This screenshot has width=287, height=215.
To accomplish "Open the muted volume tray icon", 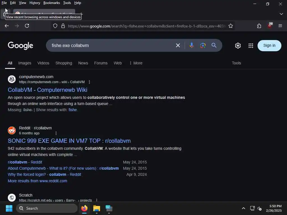I will tap(260, 208).
